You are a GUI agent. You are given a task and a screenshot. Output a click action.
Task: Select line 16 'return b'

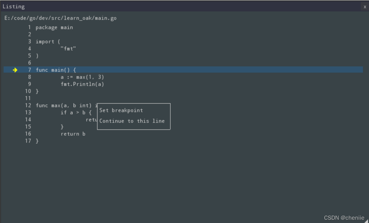[73, 134]
